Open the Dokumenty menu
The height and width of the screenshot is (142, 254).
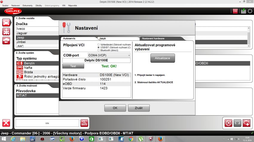[27, 5]
